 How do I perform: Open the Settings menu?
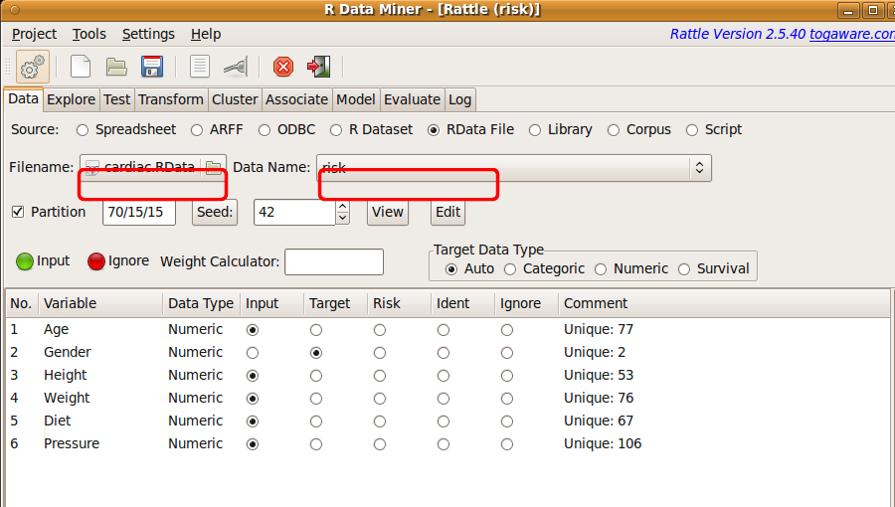click(148, 34)
